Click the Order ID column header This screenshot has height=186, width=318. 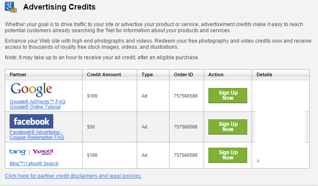click(183, 74)
